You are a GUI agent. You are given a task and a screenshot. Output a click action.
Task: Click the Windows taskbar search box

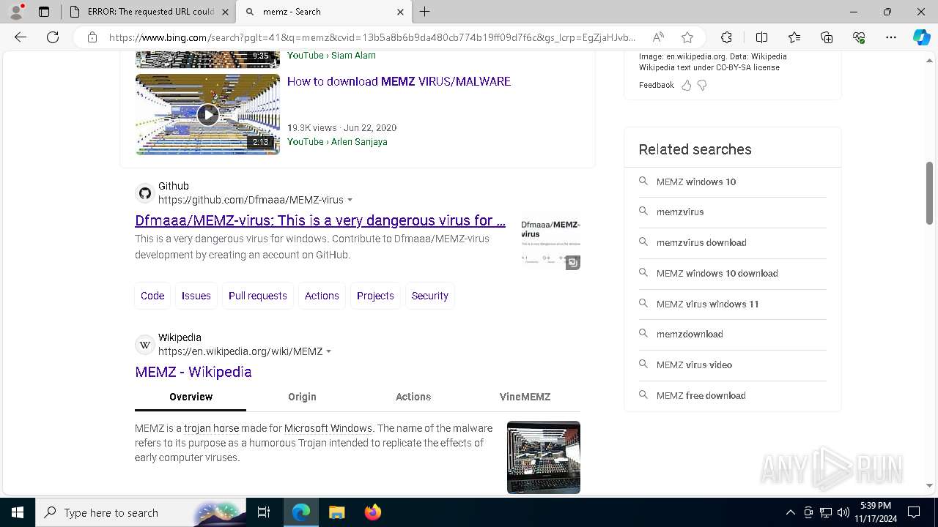(141, 512)
